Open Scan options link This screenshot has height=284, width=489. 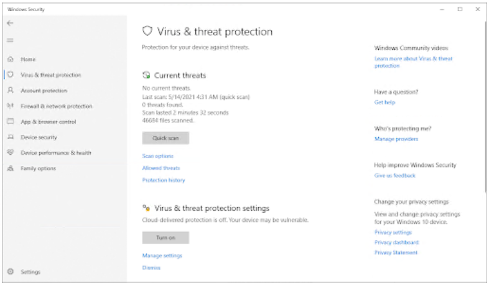tap(158, 156)
